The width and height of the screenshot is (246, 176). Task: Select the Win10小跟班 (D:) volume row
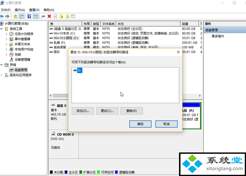coord(125,38)
